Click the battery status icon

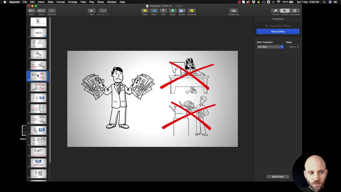291,2
